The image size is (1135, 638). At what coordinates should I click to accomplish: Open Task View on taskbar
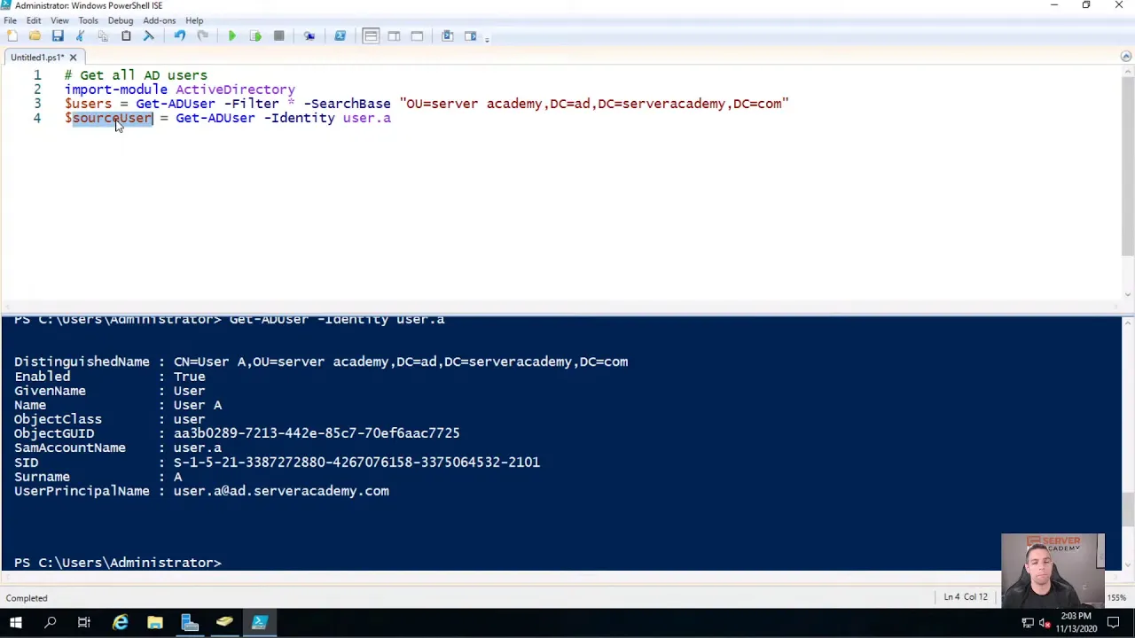tap(84, 623)
